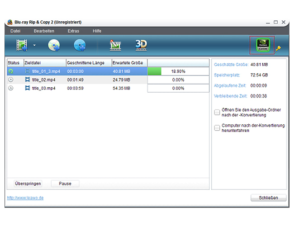This screenshot has height=226, width=294.
Task: Click the film icon beside title_02.mp4
Action: pyautogui.click(x=28, y=80)
